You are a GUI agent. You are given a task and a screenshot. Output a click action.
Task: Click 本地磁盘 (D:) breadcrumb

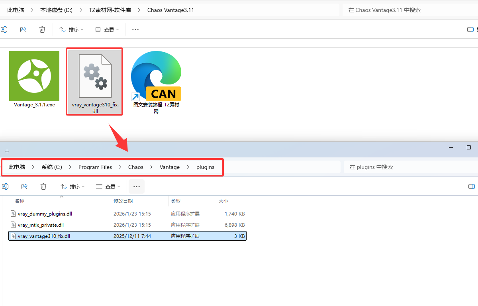tap(57, 10)
